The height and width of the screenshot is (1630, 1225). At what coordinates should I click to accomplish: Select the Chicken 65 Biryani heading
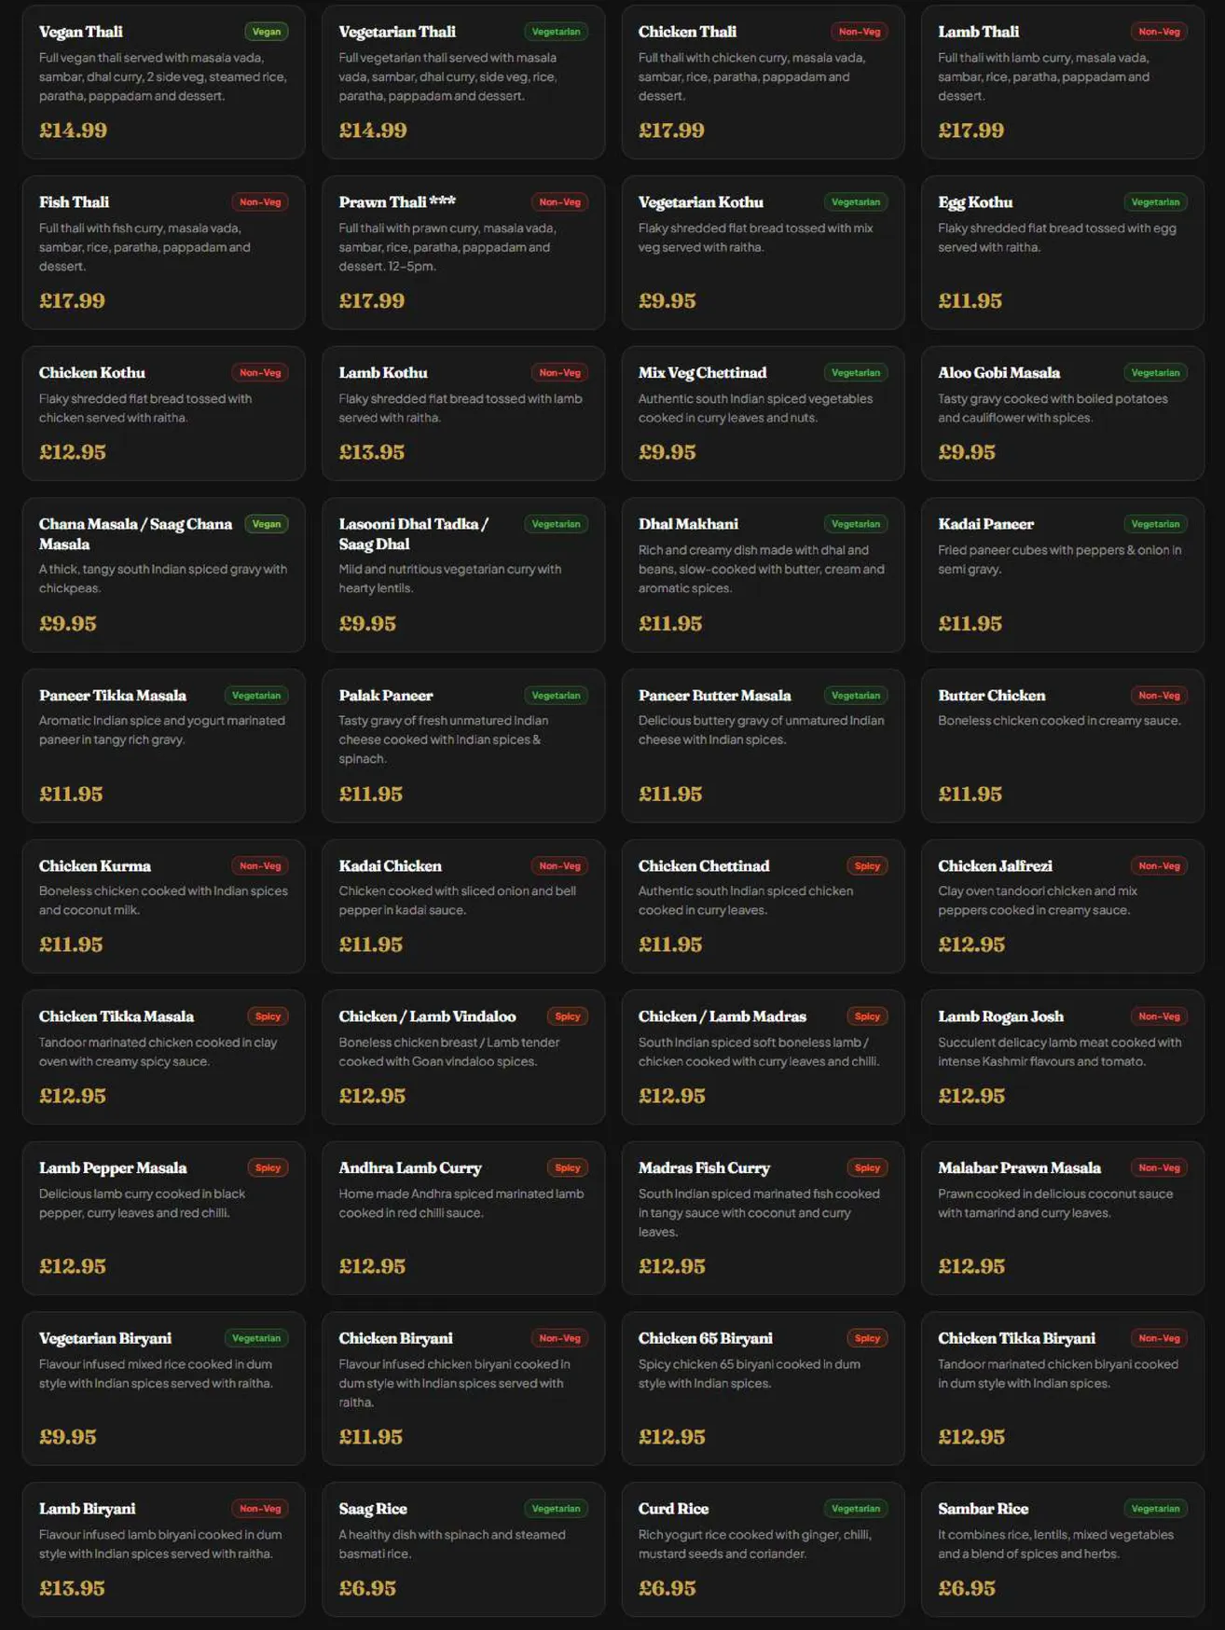coord(706,1339)
